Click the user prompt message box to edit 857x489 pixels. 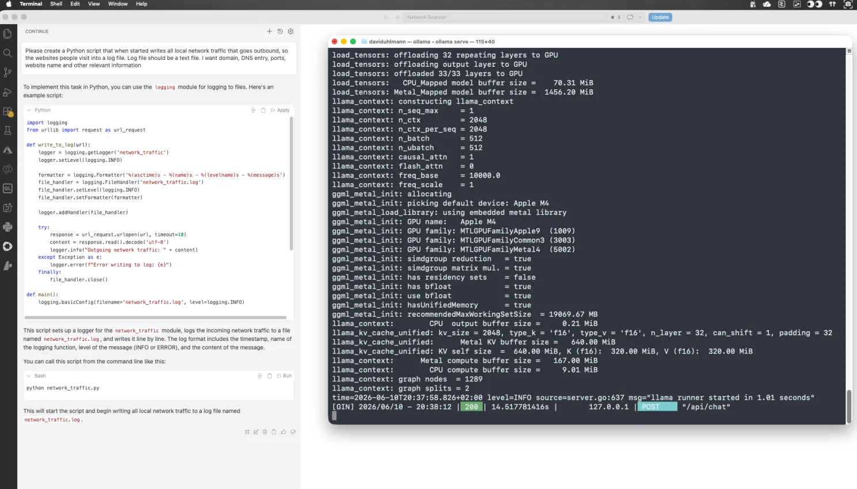point(158,58)
